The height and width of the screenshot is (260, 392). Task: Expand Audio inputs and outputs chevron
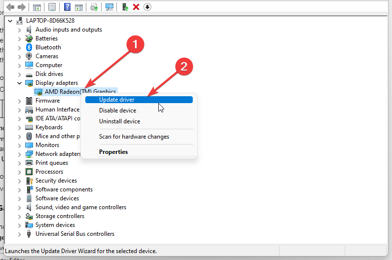point(20,30)
